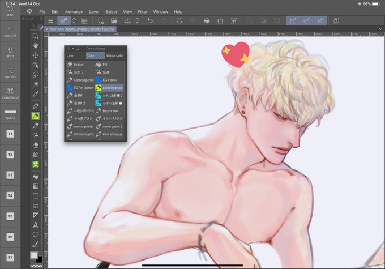Open a file via folder icon

pyautogui.click(x=114, y=21)
